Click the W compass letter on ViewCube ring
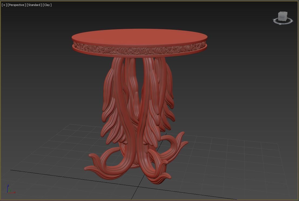Image resolution: width=299 pixels, height=201 pixels. coord(274,19)
